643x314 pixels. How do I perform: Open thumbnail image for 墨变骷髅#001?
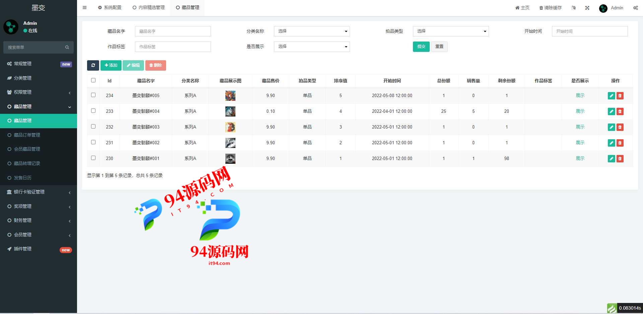230,159
